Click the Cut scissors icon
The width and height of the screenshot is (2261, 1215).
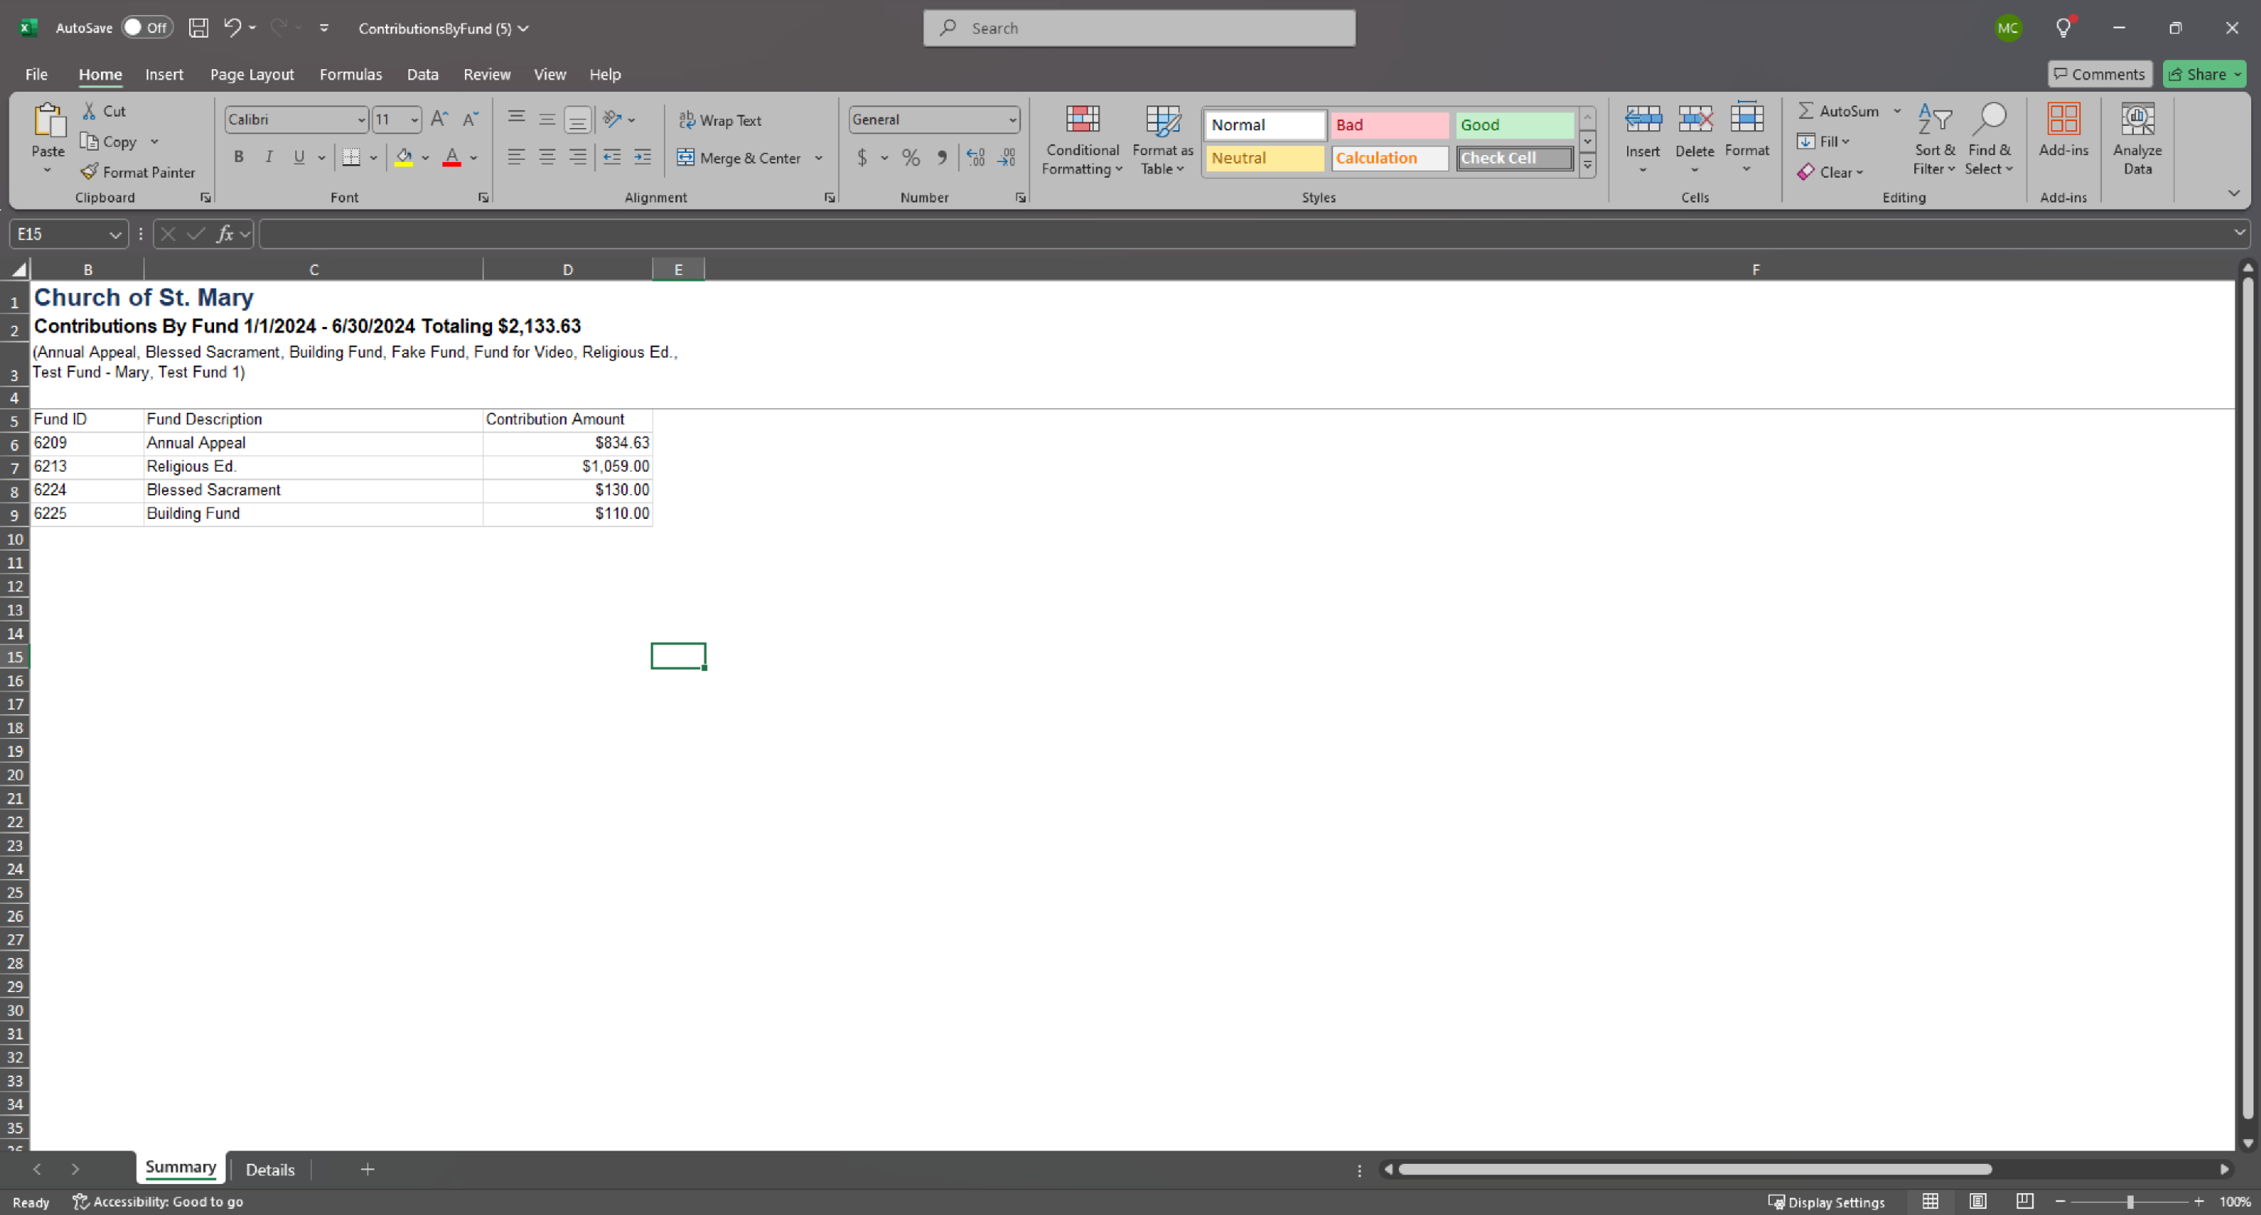90,111
